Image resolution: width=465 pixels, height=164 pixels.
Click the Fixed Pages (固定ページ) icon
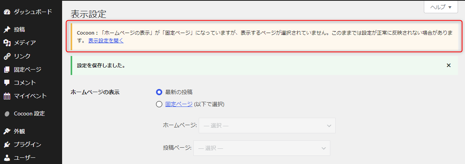pyautogui.click(x=7, y=70)
